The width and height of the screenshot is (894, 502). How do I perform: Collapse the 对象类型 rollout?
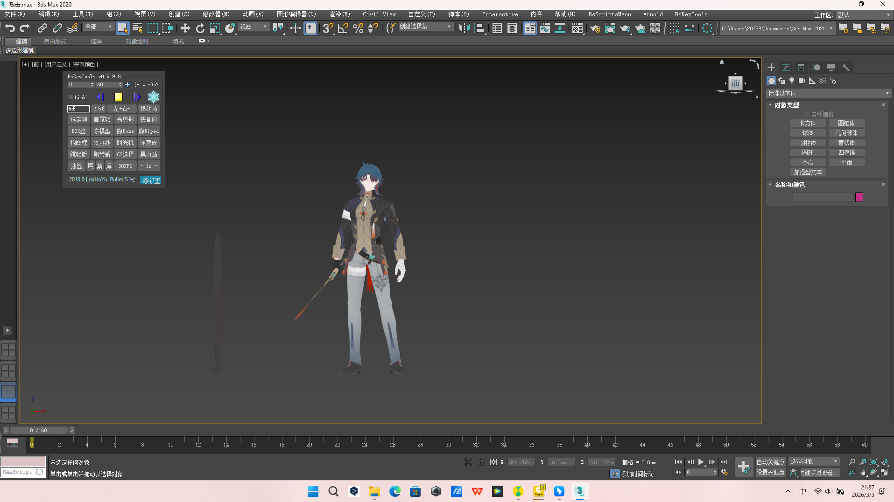pos(787,105)
